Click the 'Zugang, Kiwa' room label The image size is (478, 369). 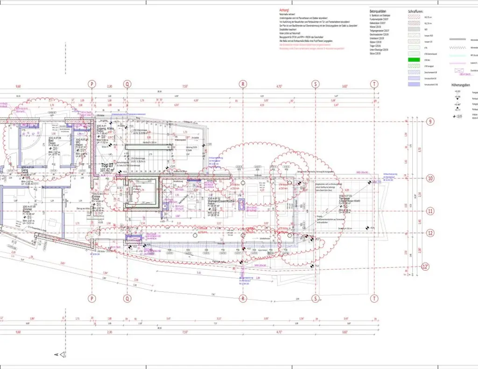(x=105, y=129)
